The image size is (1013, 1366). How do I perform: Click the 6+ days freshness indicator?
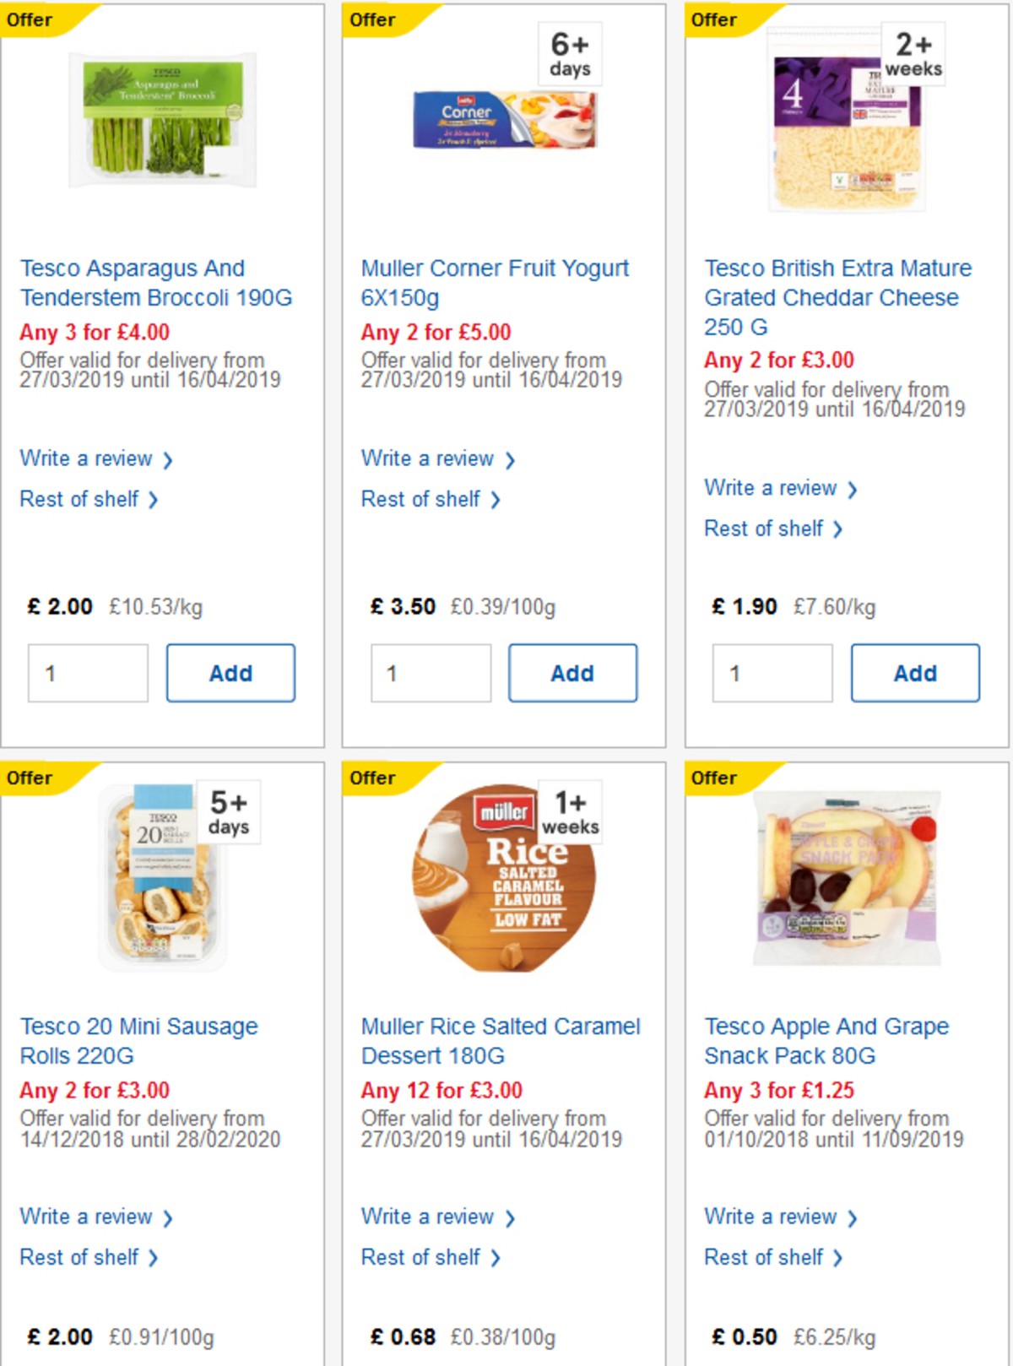pyautogui.click(x=571, y=53)
